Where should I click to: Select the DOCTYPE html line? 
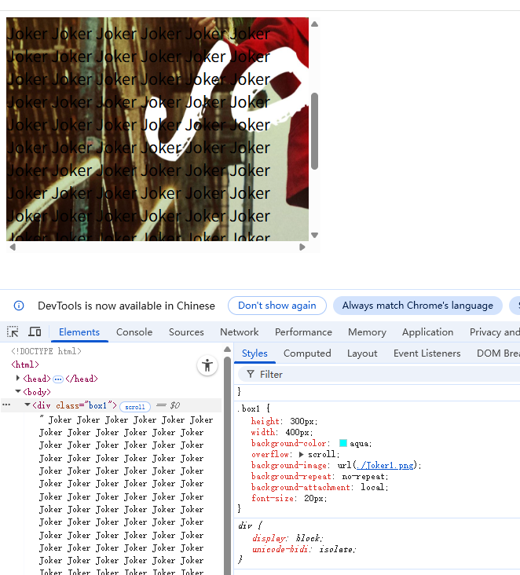46,351
